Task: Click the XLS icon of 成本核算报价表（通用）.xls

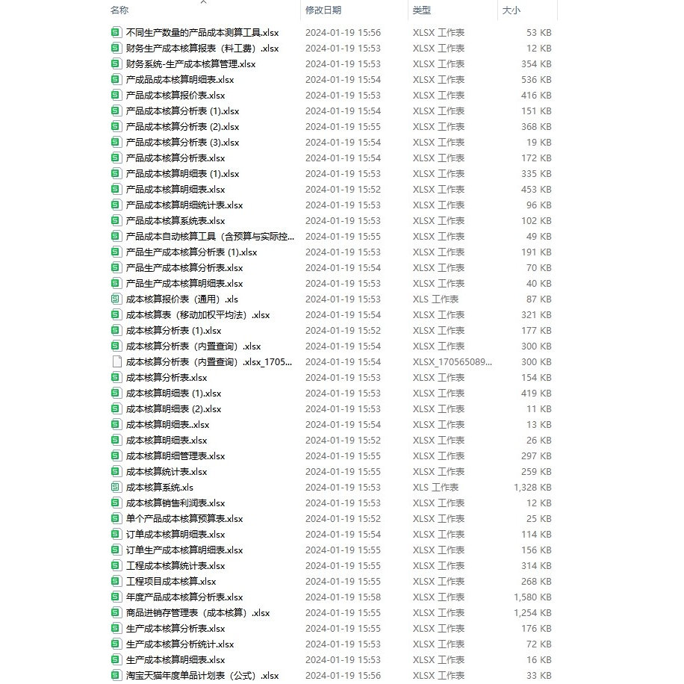Action: 116,299
